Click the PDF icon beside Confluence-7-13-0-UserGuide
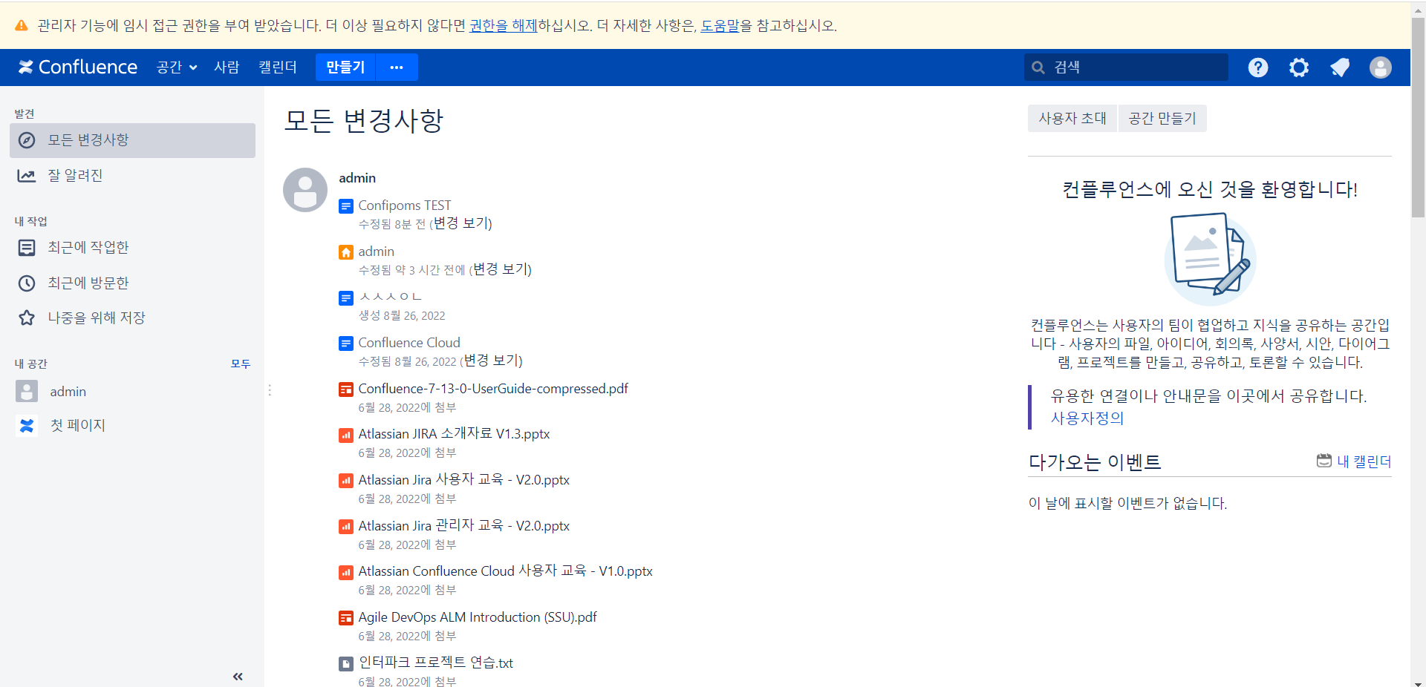This screenshot has width=1426, height=687. click(346, 389)
